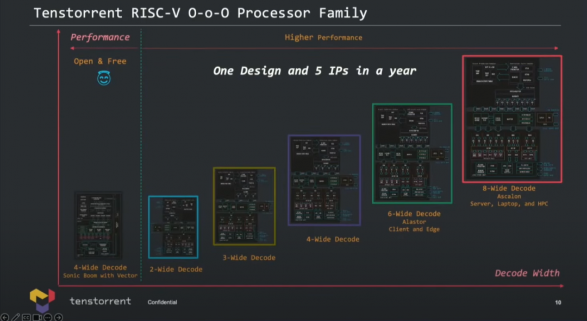Click the 'Decode Width' axis label
This screenshot has width=587, height=321.
tap(527, 273)
